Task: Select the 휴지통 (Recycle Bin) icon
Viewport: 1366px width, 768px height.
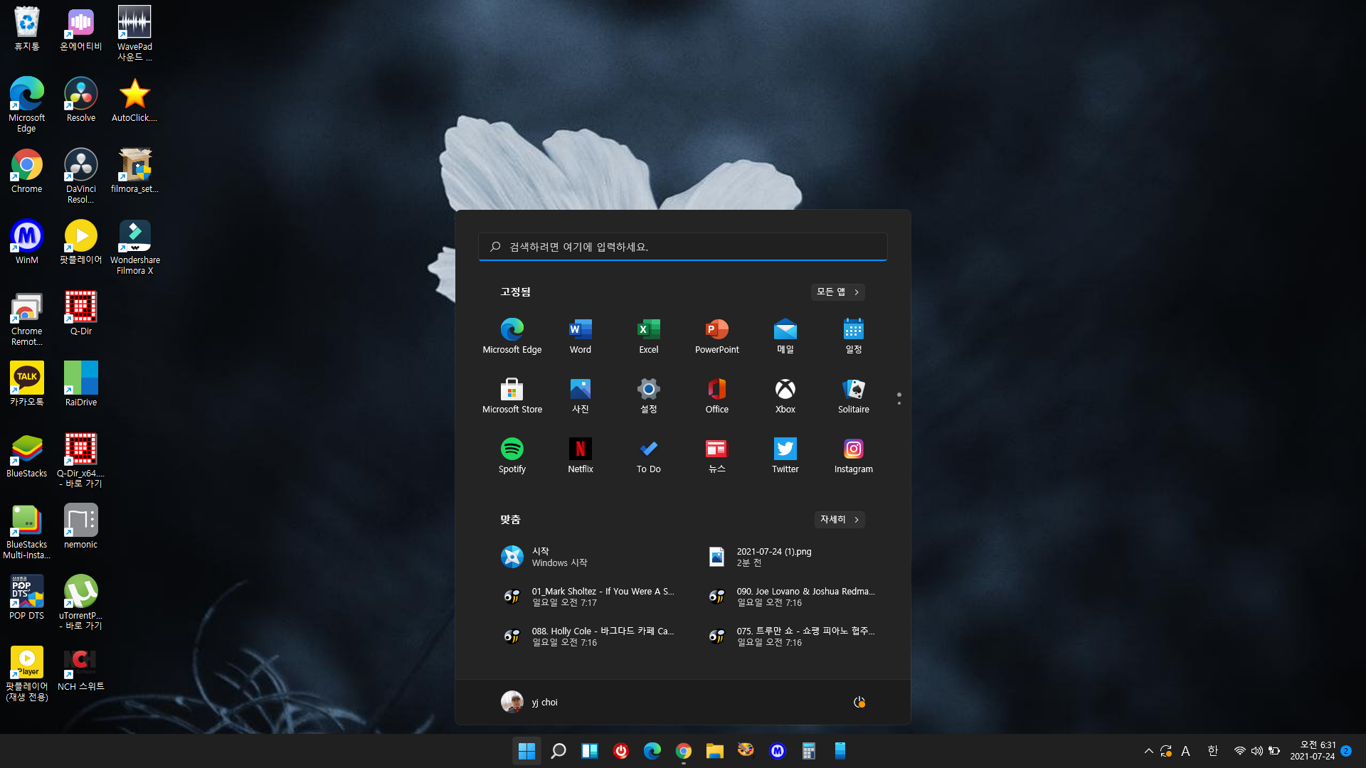Action: 27,28
